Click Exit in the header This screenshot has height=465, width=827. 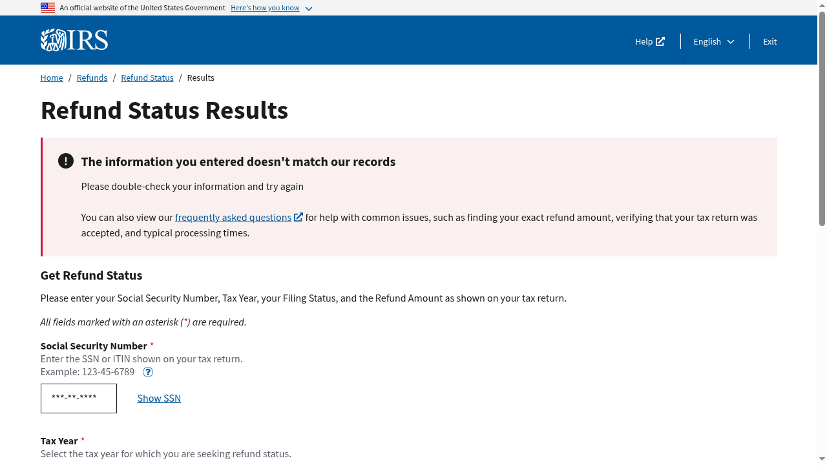[x=769, y=41]
